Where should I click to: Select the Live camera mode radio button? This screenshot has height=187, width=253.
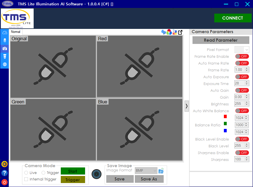(x=26, y=173)
